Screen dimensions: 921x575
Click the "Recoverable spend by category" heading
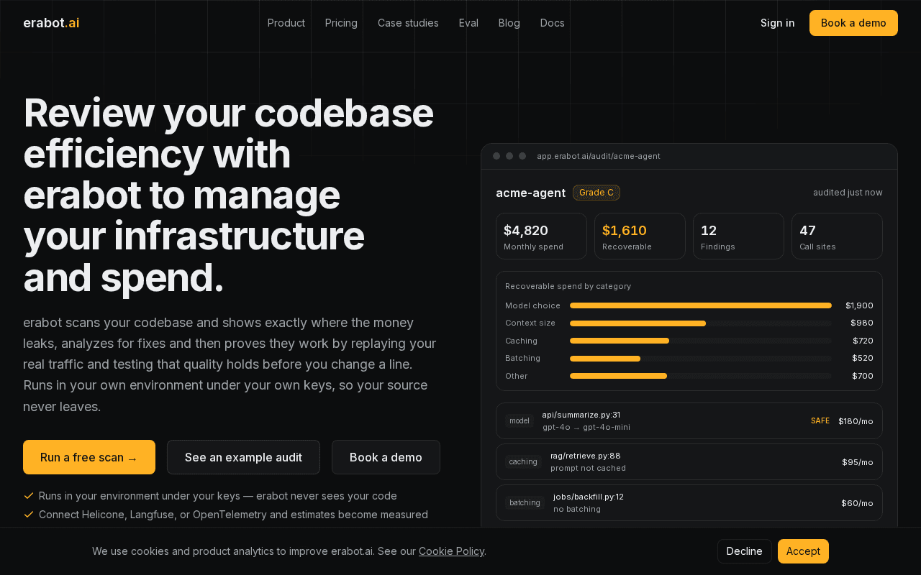(568, 286)
